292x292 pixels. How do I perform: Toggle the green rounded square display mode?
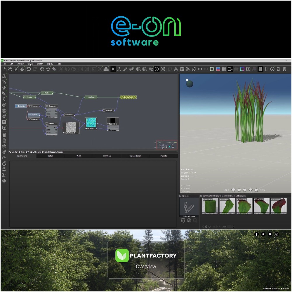(212, 69)
